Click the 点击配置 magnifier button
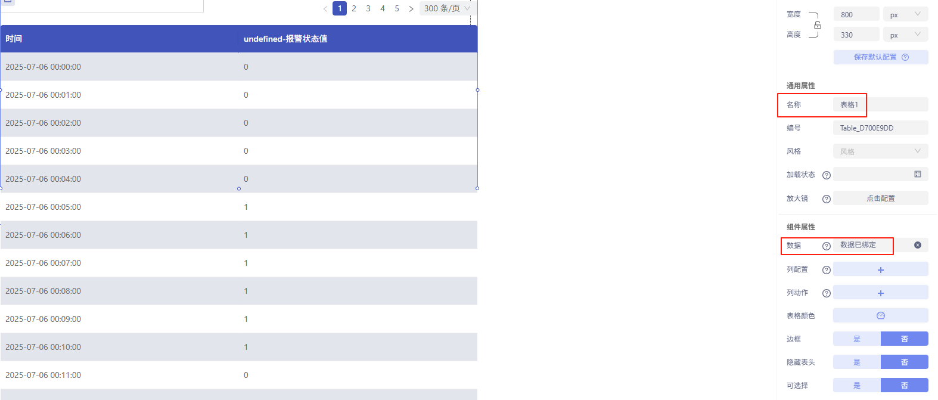The image size is (938, 400). [881, 198]
